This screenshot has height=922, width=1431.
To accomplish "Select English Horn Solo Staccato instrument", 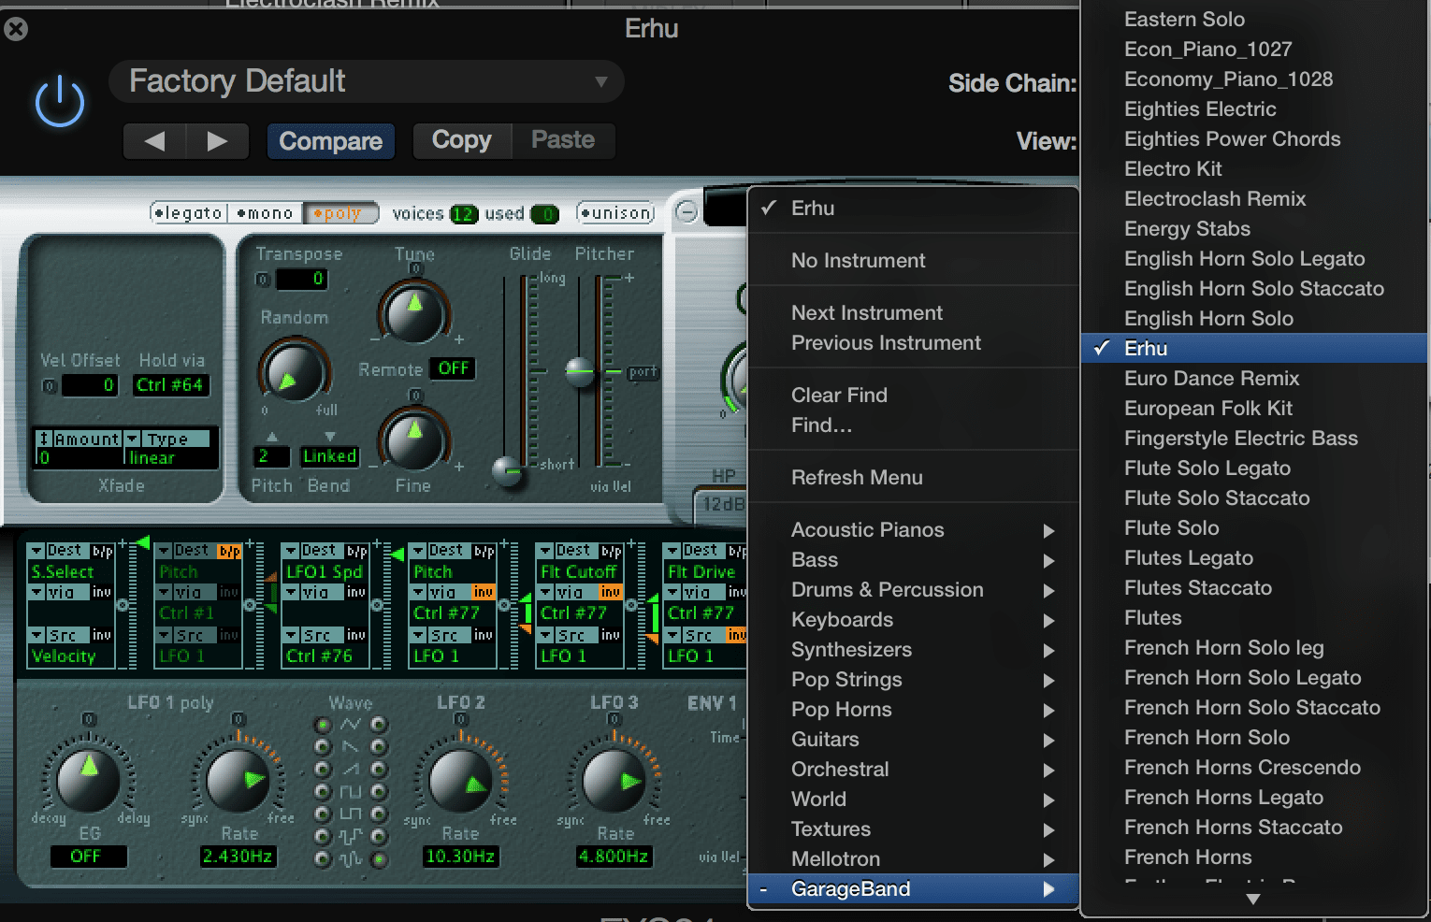I will (x=1254, y=288).
